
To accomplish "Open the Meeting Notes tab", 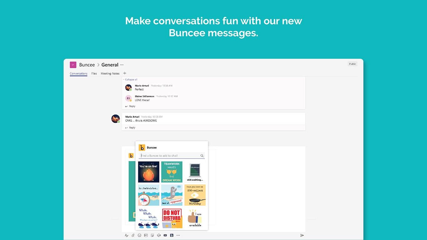I will tap(110, 73).
